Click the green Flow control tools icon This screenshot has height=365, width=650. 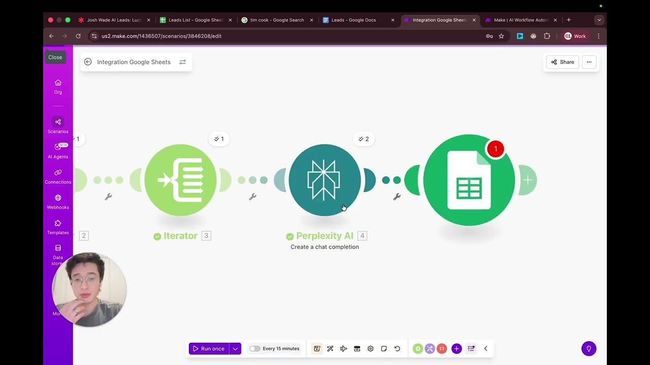(417, 348)
